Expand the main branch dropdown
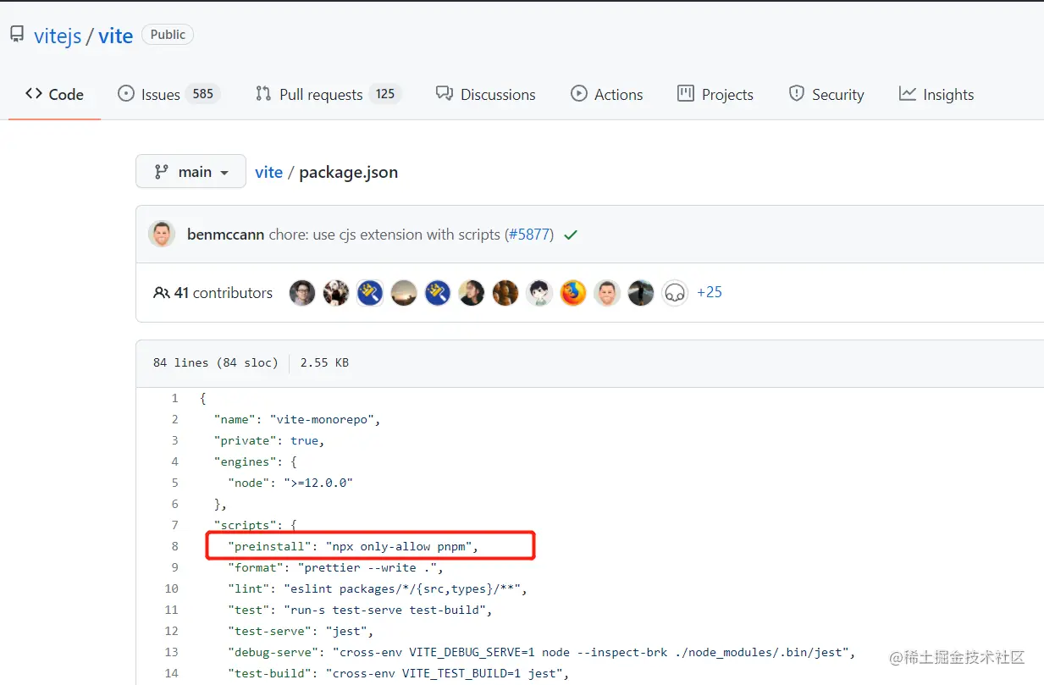1044x685 pixels. click(191, 171)
